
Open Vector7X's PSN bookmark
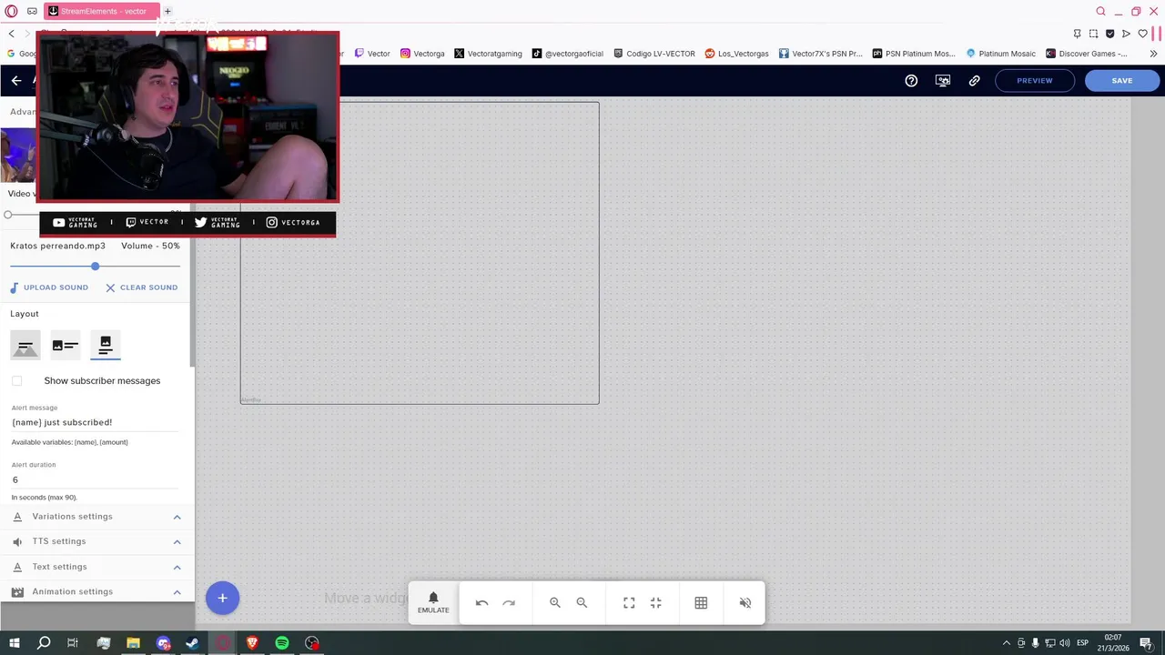click(x=820, y=54)
